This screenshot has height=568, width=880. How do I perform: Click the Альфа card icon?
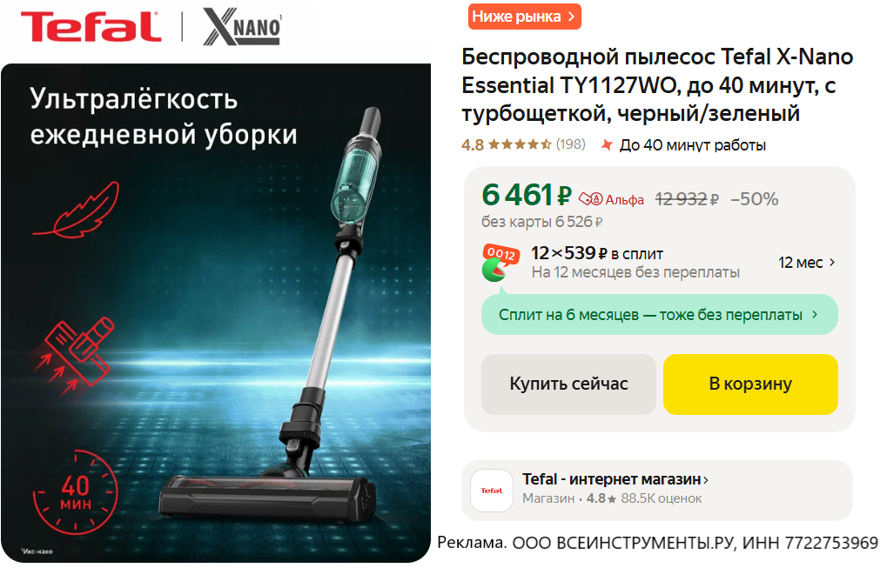pos(590,199)
